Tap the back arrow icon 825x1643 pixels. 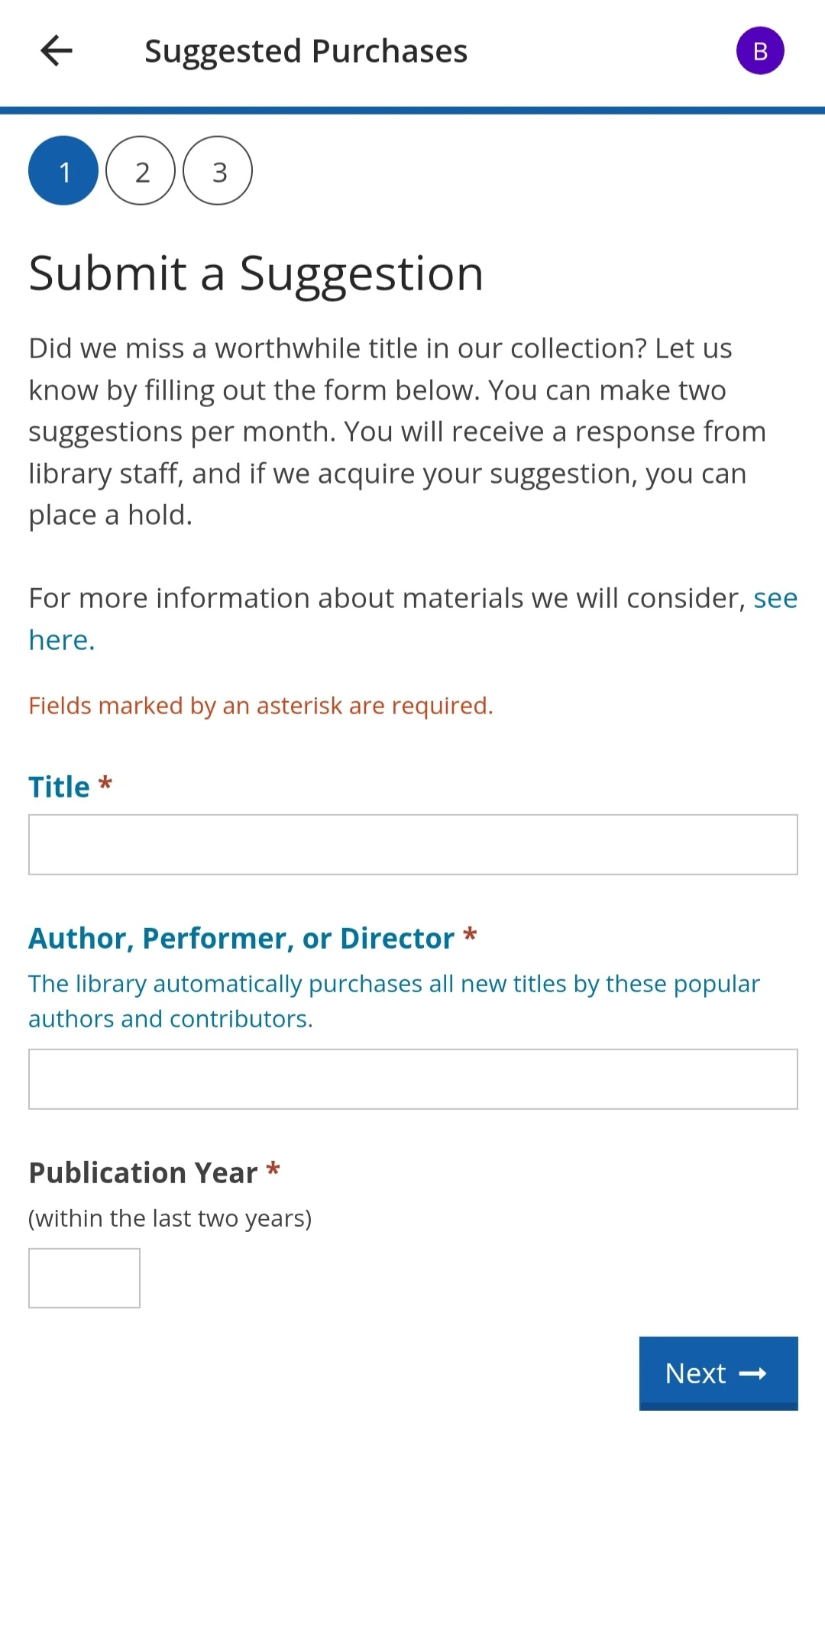pyautogui.click(x=57, y=51)
